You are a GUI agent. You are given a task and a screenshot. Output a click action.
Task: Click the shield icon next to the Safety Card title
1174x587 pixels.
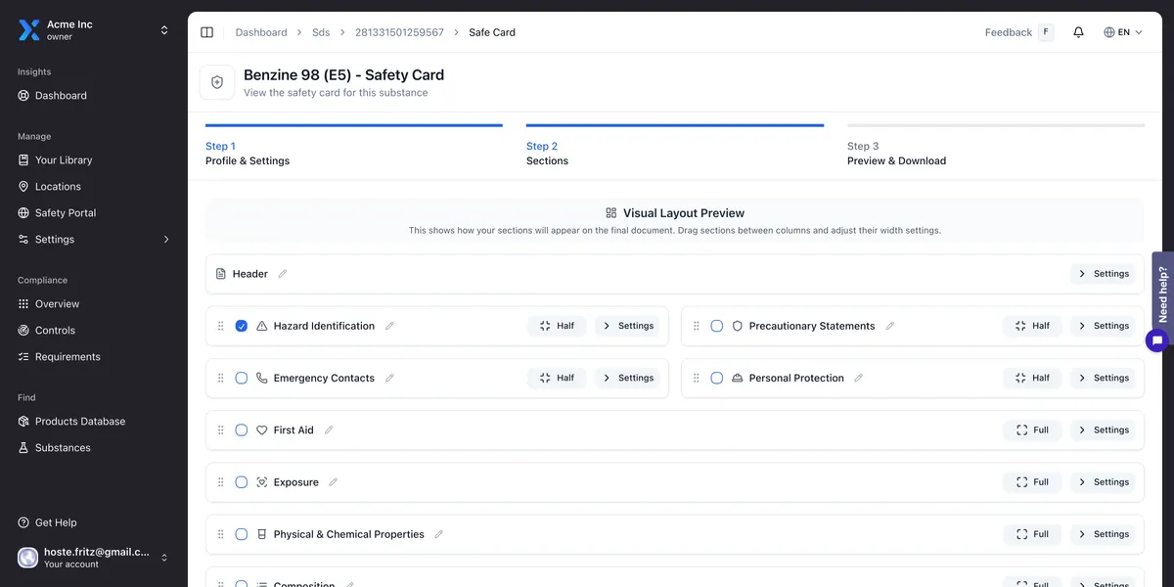pyautogui.click(x=217, y=81)
